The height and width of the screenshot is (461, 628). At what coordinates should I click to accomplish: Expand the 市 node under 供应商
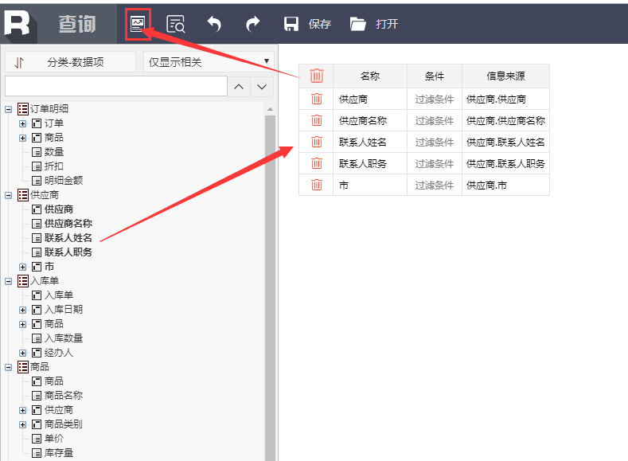pyautogui.click(x=22, y=267)
